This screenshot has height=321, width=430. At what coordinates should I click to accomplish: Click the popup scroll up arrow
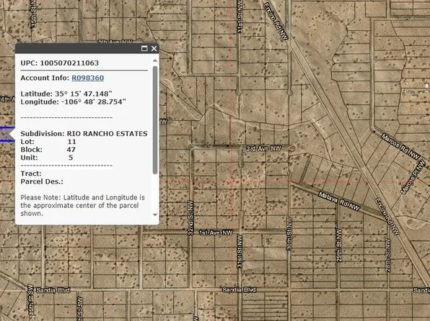pos(155,60)
